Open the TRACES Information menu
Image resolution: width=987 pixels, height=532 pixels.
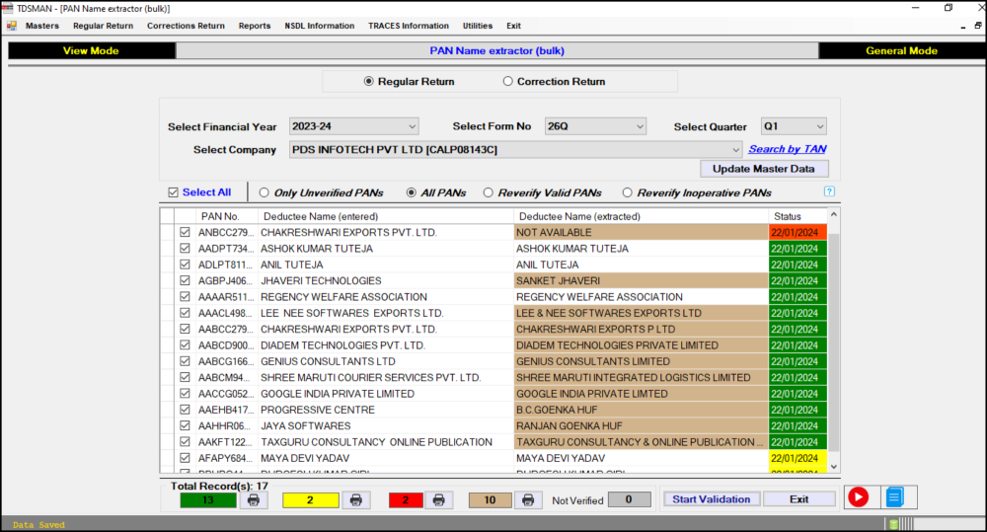(408, 26)
